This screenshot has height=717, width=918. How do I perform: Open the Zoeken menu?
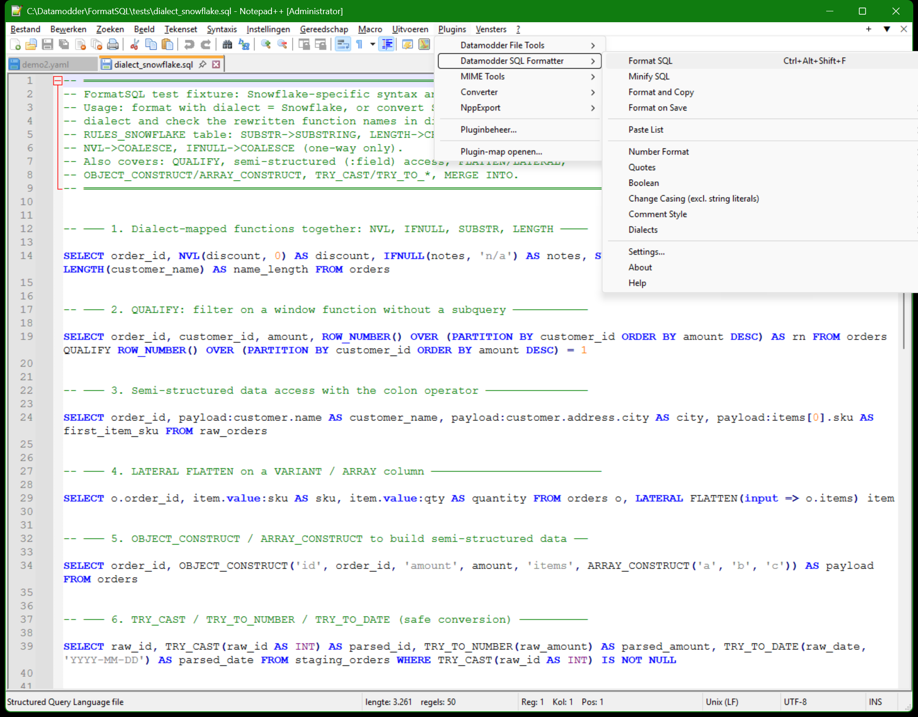click(x=110, y=29)
